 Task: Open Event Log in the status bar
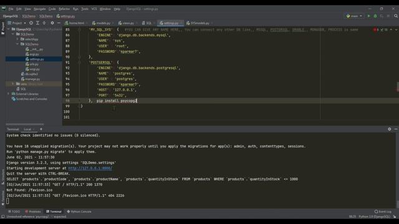(x=383, y=212)
